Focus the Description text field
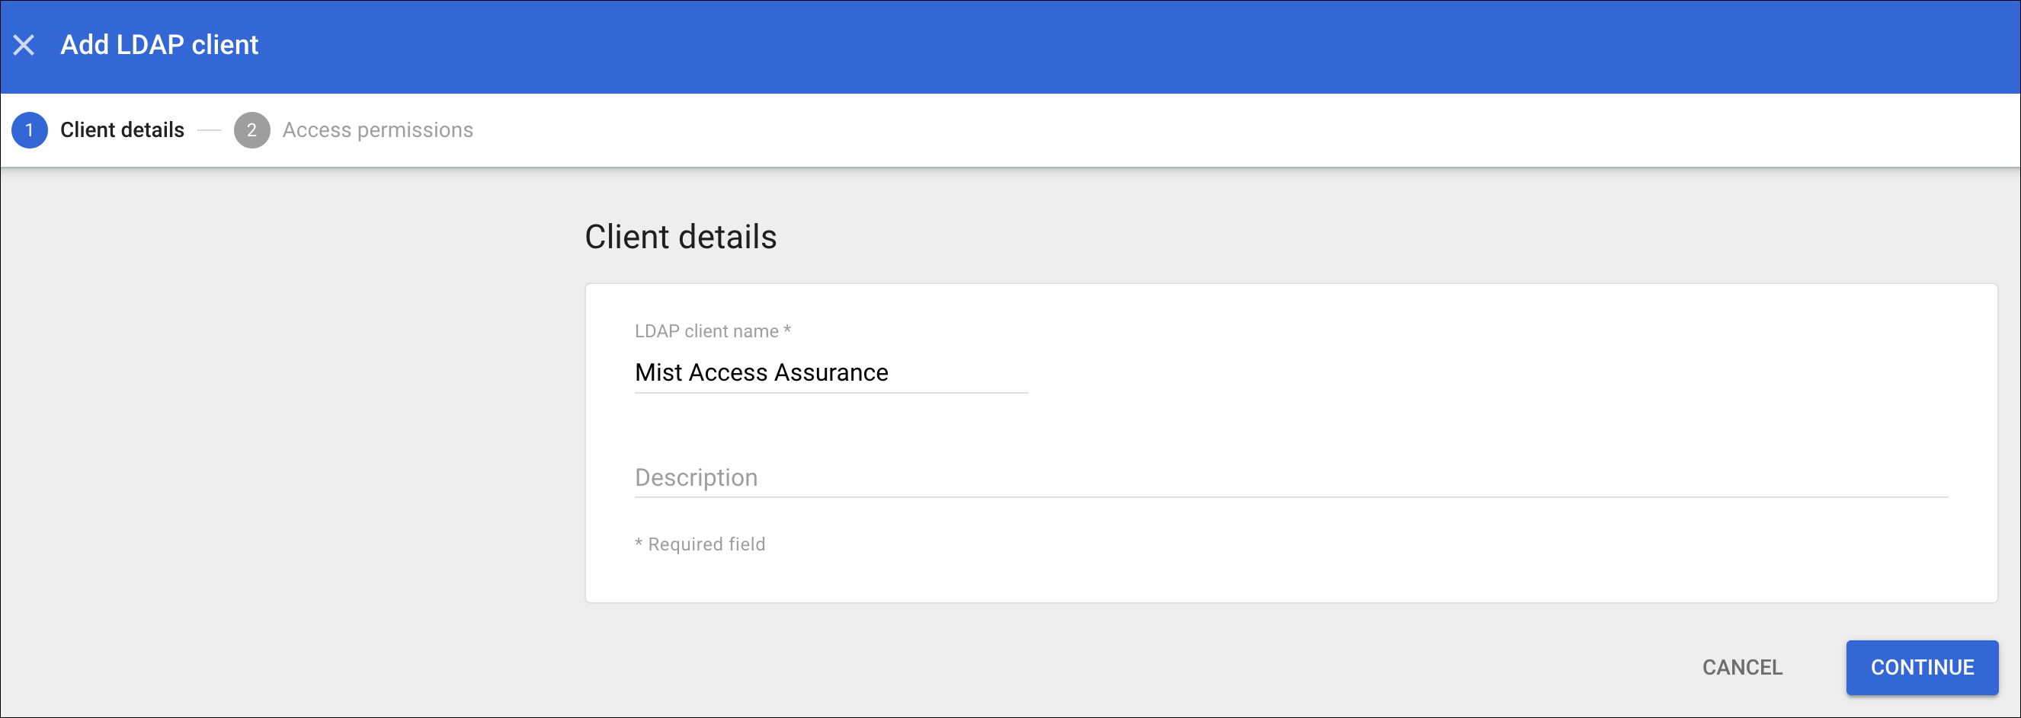 click(1291, 478)
